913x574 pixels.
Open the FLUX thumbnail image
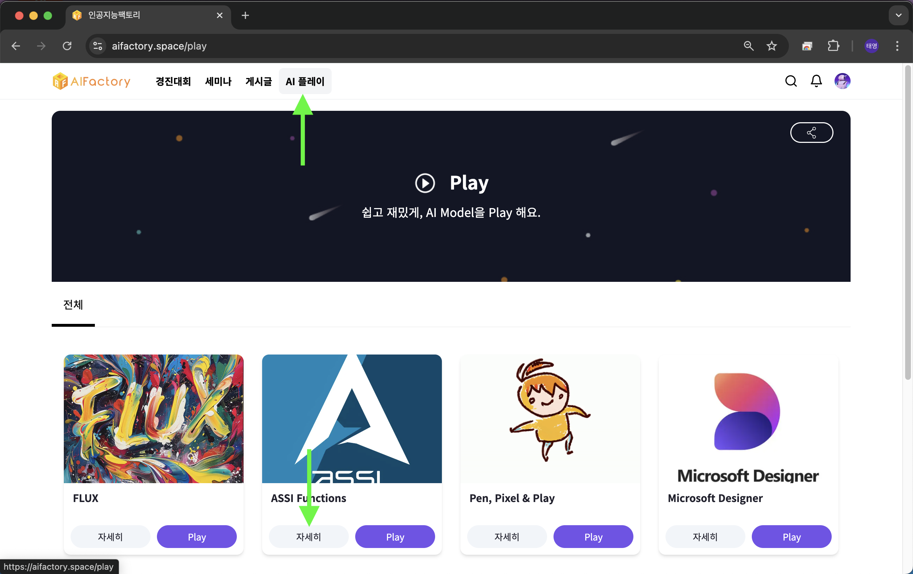click(154, 419)
